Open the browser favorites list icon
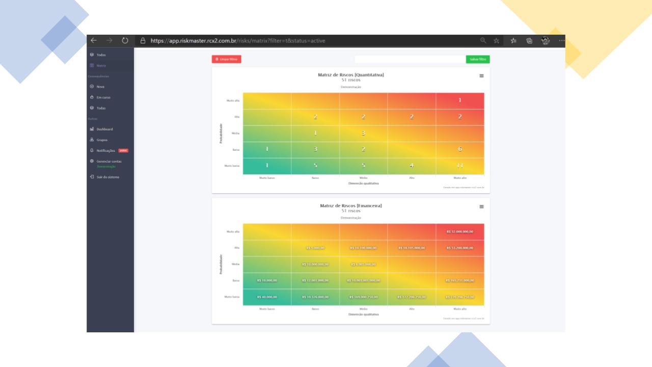Screen dimensions: 652x367 (514, 41)
